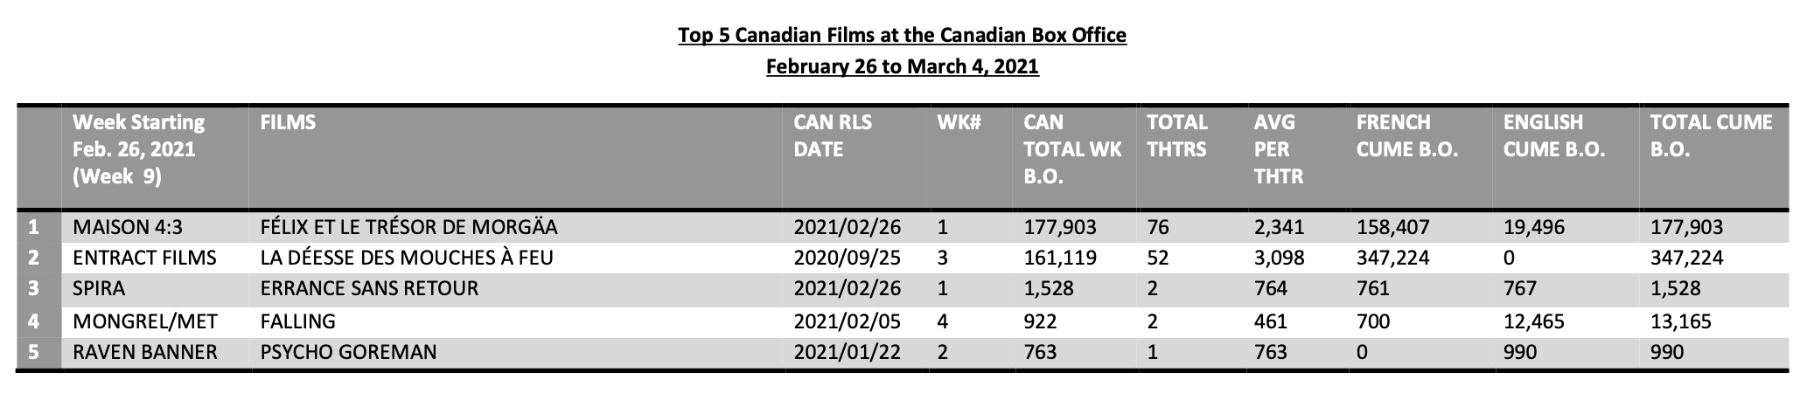Click release date 2020/09/25

(x=847, y=259)
